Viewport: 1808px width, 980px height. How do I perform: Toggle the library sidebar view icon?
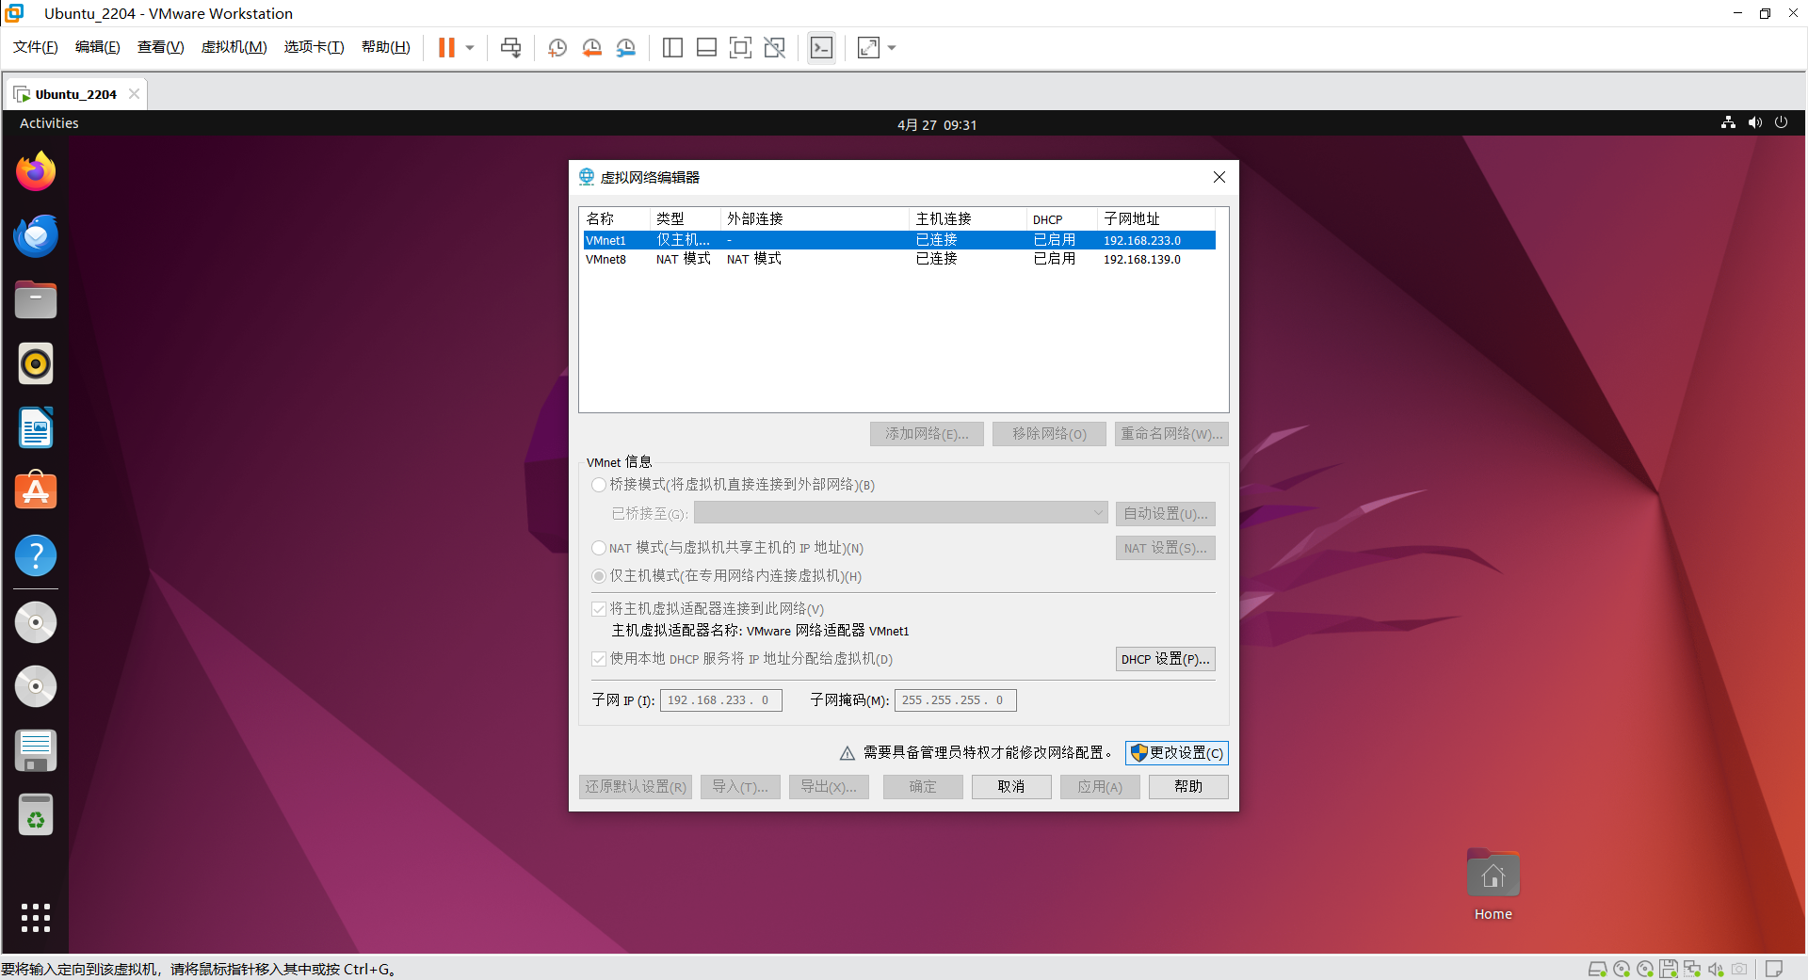pyautogui.click(x=672, y=48)
